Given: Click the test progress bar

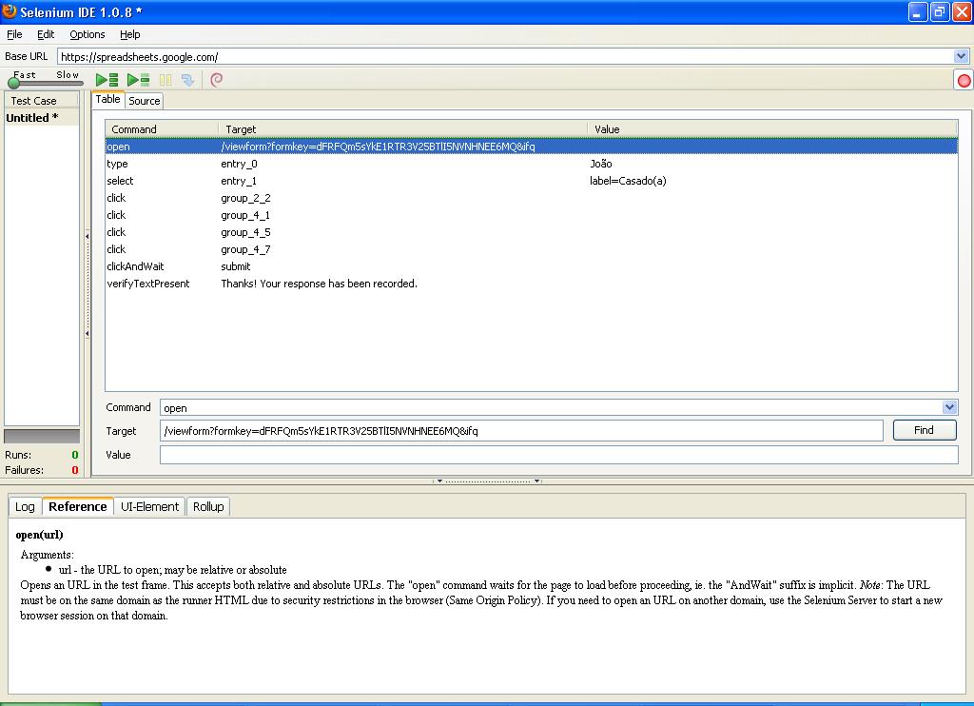Looking at the screenshot, I should coord(42,436).
